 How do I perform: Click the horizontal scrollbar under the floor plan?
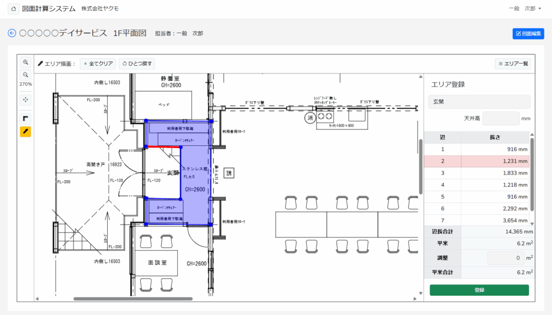pos(133,298)
